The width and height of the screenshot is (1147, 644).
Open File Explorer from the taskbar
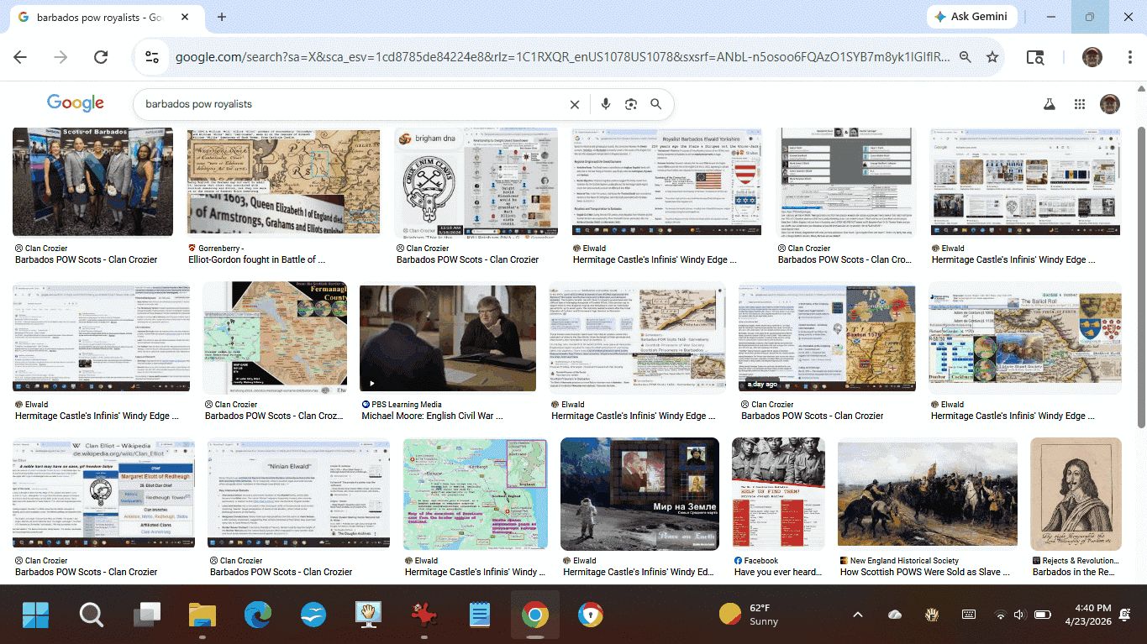pos(203,615)
